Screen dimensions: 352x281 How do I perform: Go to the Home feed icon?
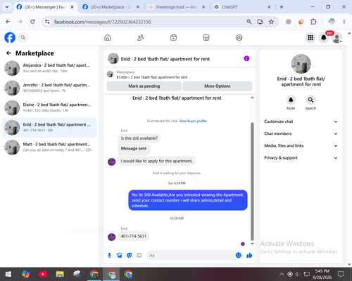[x=108, y=37]
